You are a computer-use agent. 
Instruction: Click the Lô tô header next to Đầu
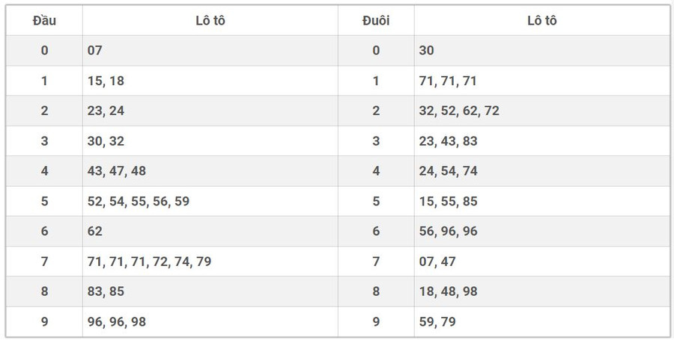[210, 21]
